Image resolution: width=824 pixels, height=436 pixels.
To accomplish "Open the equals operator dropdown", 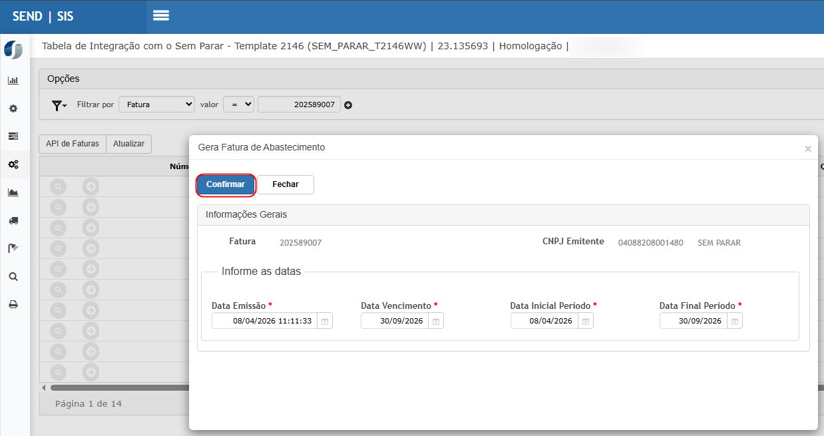I will [238, 105].
